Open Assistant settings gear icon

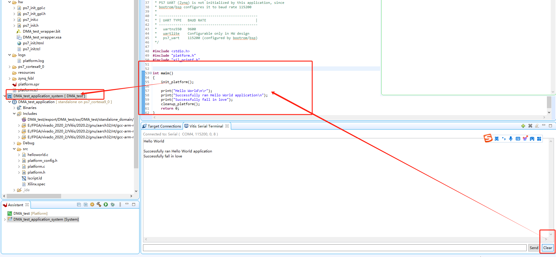click(x=92, y=205)
